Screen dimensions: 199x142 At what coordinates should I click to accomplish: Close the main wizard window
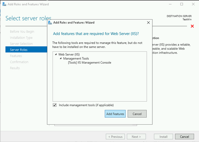193,4
